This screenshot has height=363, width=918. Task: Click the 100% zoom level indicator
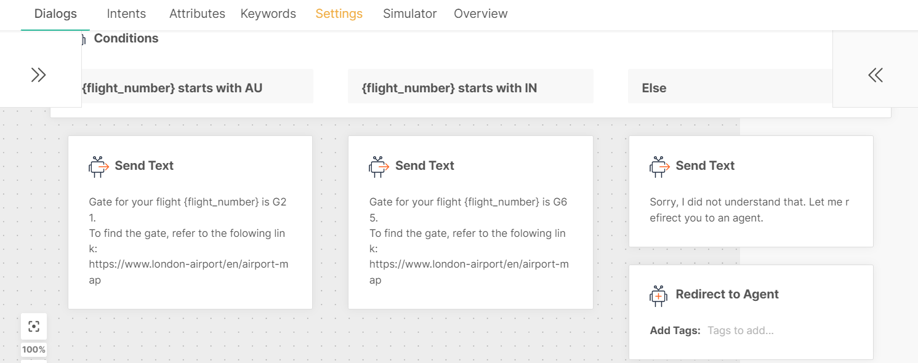(x=34, y=349)
